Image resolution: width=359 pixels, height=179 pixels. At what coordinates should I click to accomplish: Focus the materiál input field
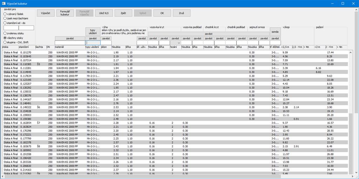coord(70,43)
